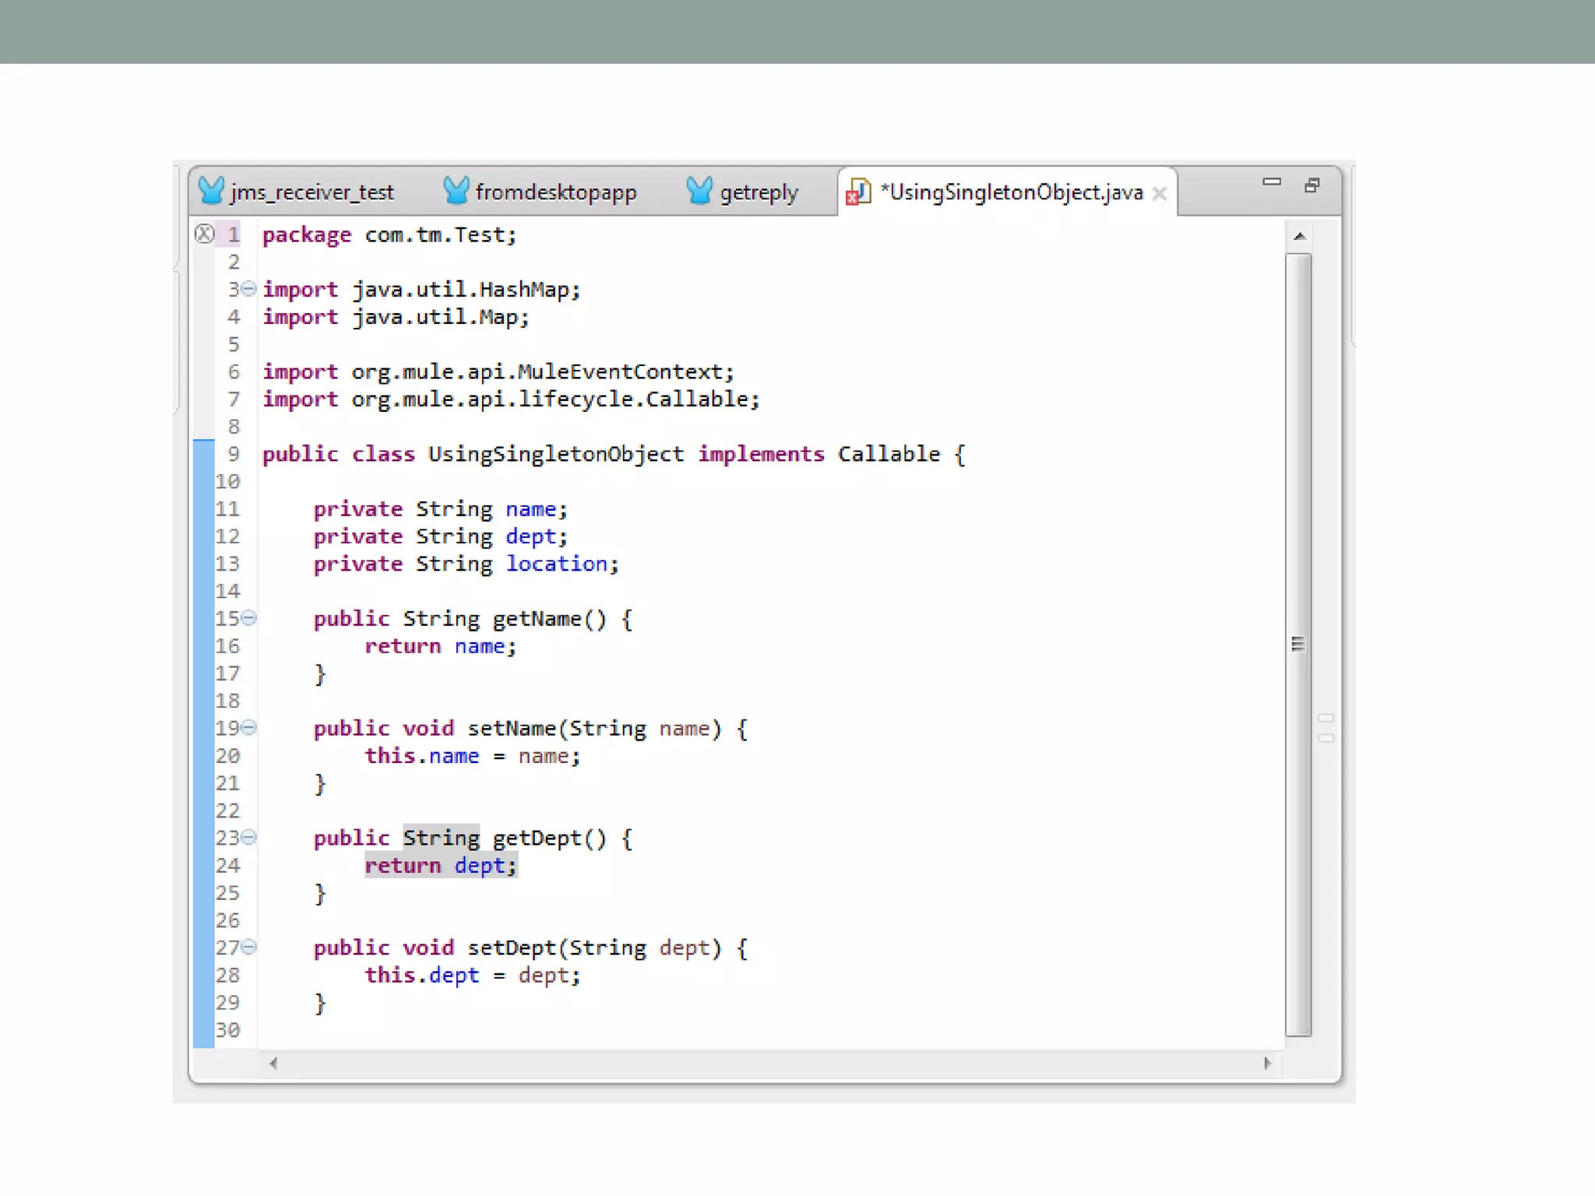1595x1196 pixels.
Task: Click the vertical scrollbar up arrow
Action: (1299, 236)
